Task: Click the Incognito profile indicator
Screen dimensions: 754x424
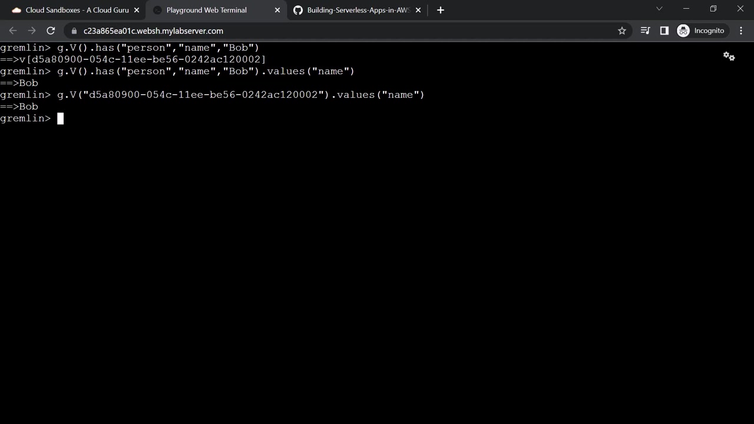Action: (701, 31)
